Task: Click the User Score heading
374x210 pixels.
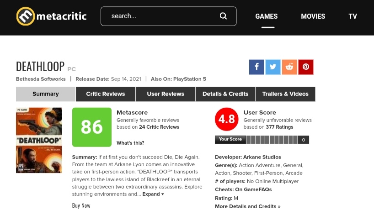Action: coord(260,112)
